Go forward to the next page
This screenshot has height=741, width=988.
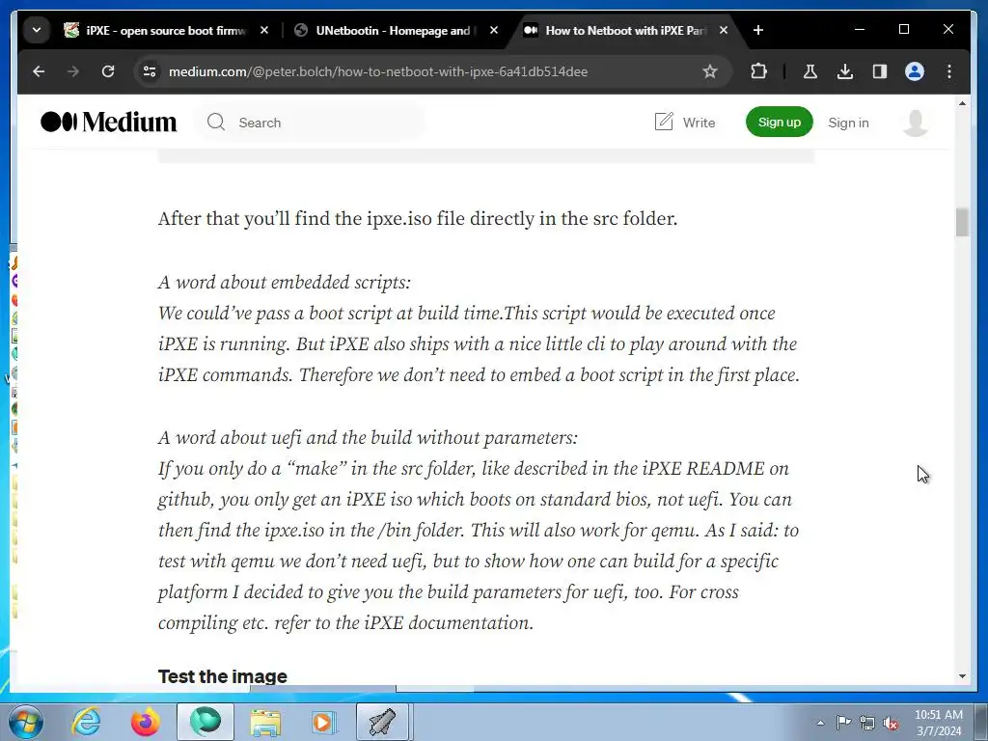coord(73,71)
